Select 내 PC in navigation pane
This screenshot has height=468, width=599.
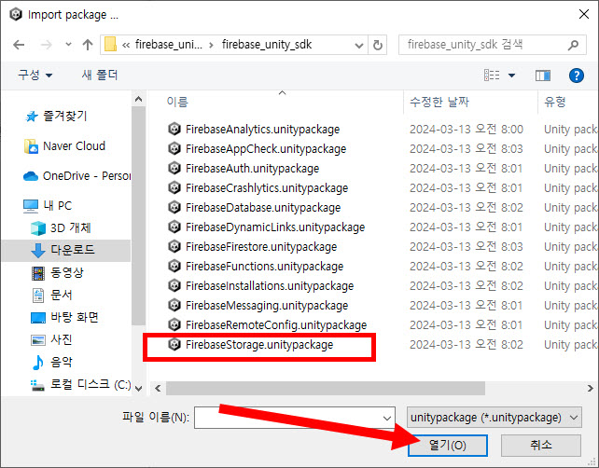[57, 206]
